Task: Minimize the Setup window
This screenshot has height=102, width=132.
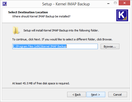Action: coord(108,3)
